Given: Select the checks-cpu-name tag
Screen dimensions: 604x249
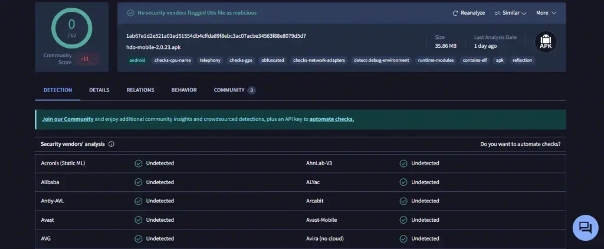Looking at the screenshot, I should coord(173,61).
